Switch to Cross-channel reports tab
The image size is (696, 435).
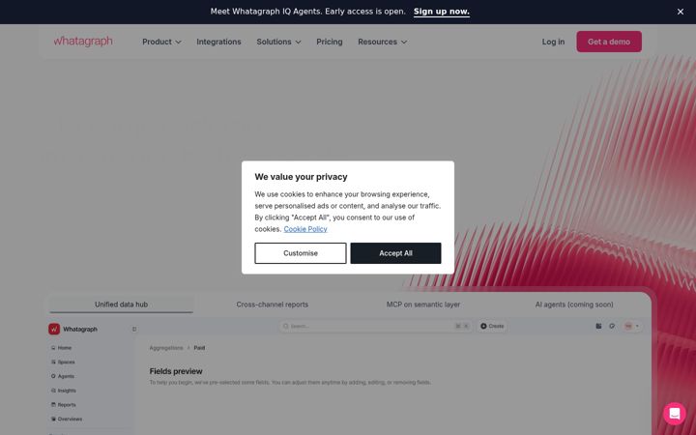pos(272,304)
